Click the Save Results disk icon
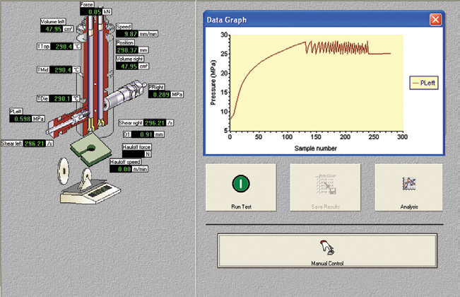 click(325, 183)
